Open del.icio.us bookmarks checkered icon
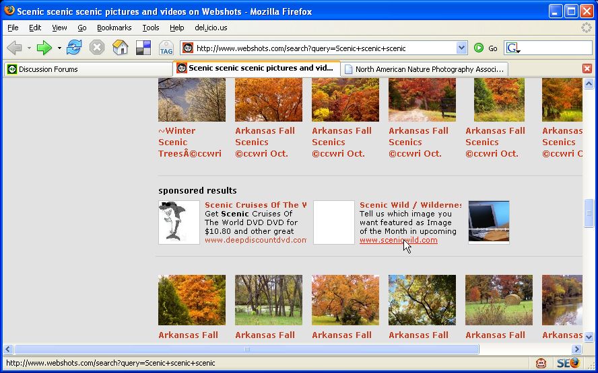 143,48
